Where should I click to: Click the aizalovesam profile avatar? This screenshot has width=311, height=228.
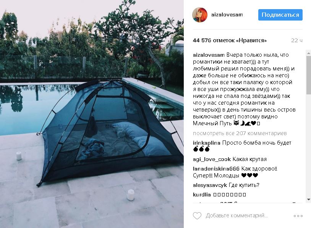point(200,15)
